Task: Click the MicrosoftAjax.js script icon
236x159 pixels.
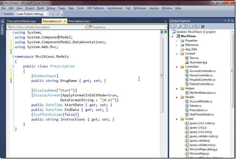Action: [187, 153]
